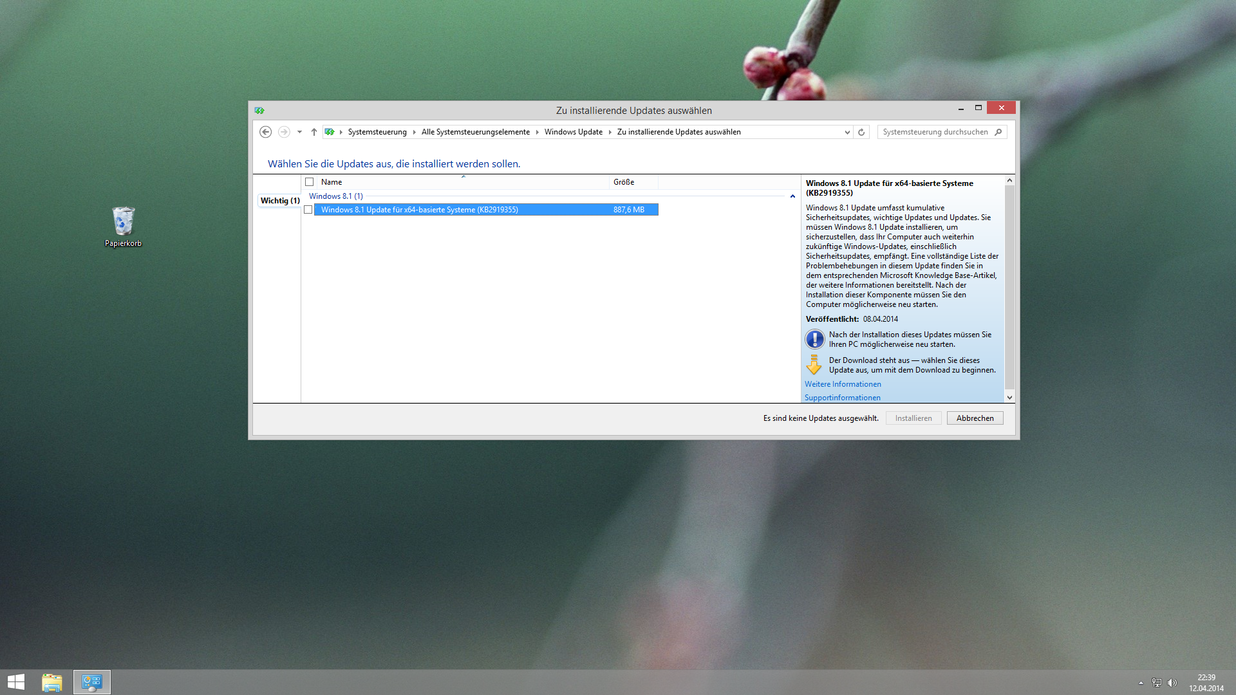The width and height of the screenshot is (1236, 695).
Task: Close the update window
Action: (x=1001, y=108)
